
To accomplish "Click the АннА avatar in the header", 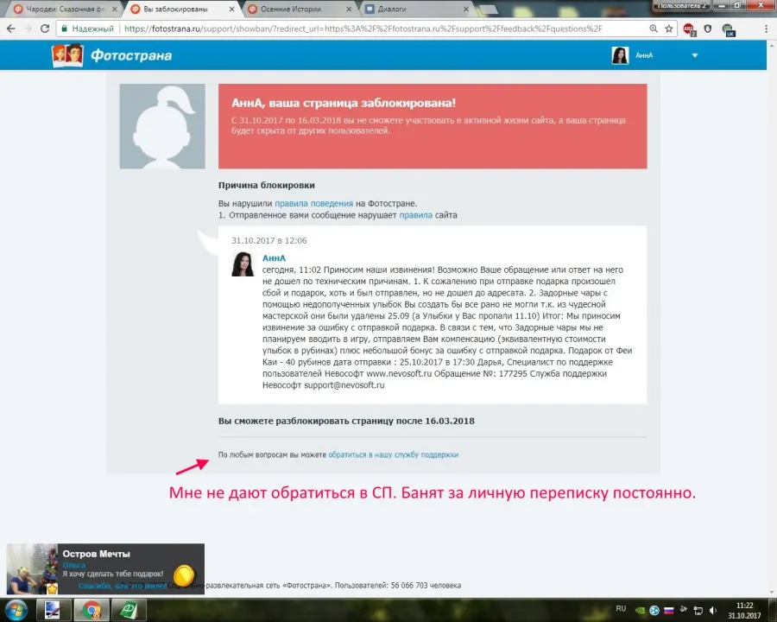I will 620,55.
